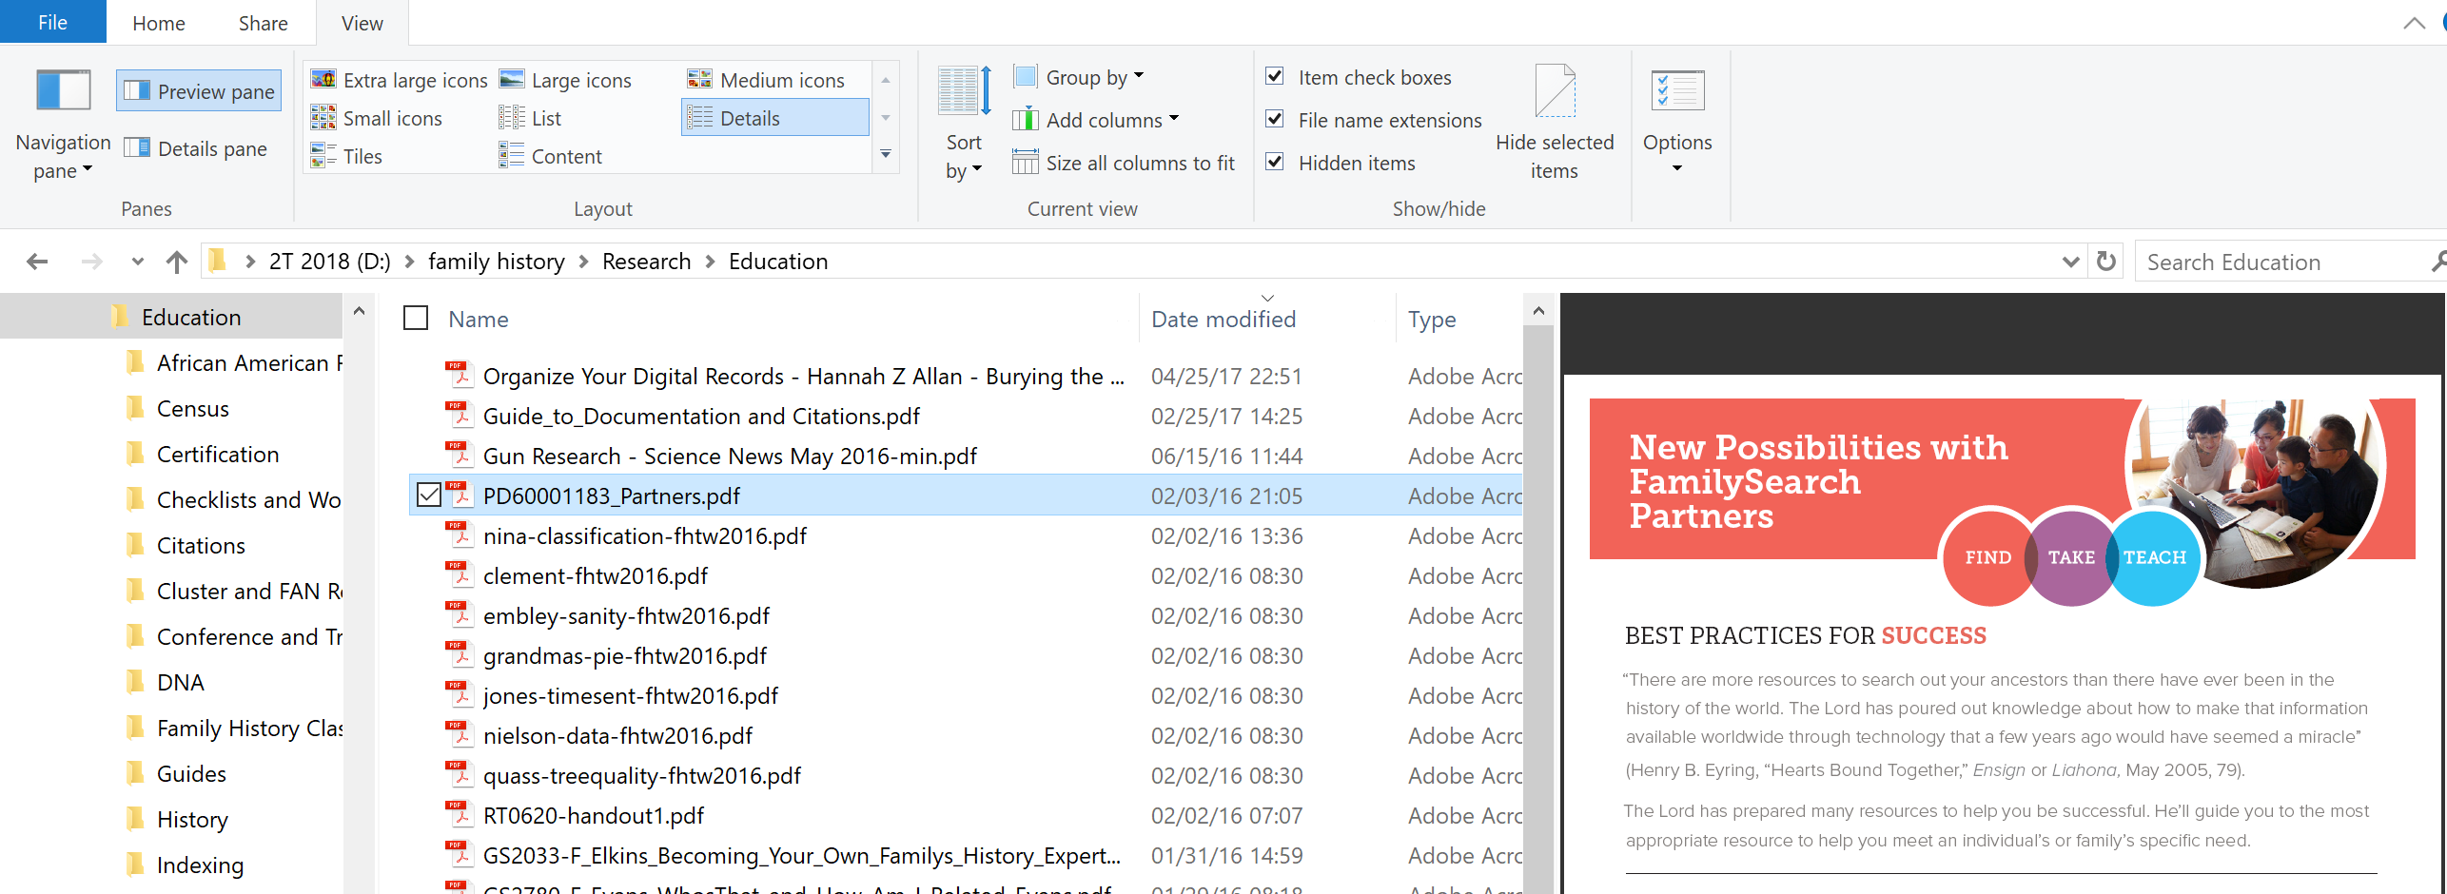Viewport: 2447px width, 894px height.
Task: Switch to the Home ribbon tab
Action: 157,22
